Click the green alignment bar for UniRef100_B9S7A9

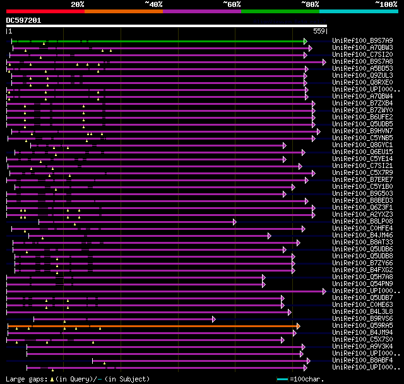[x=158, y=41]
